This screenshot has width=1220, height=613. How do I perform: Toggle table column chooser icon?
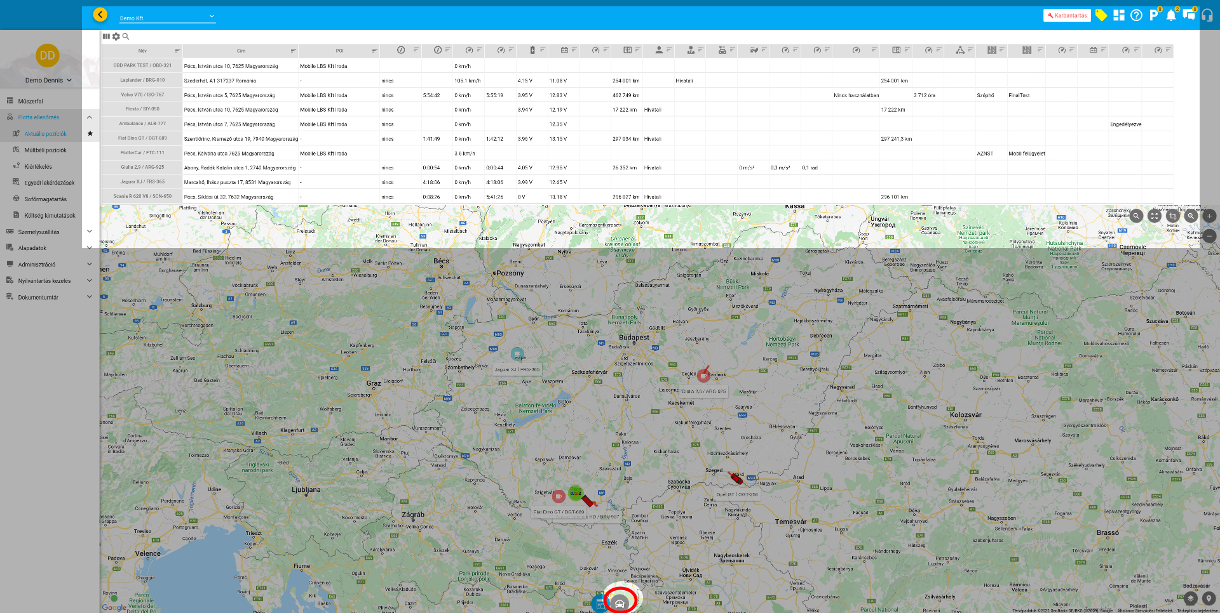point(106,37)
